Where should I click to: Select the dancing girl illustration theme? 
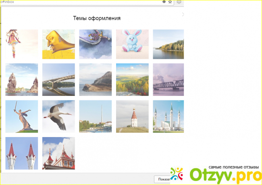tap(22, 44)
